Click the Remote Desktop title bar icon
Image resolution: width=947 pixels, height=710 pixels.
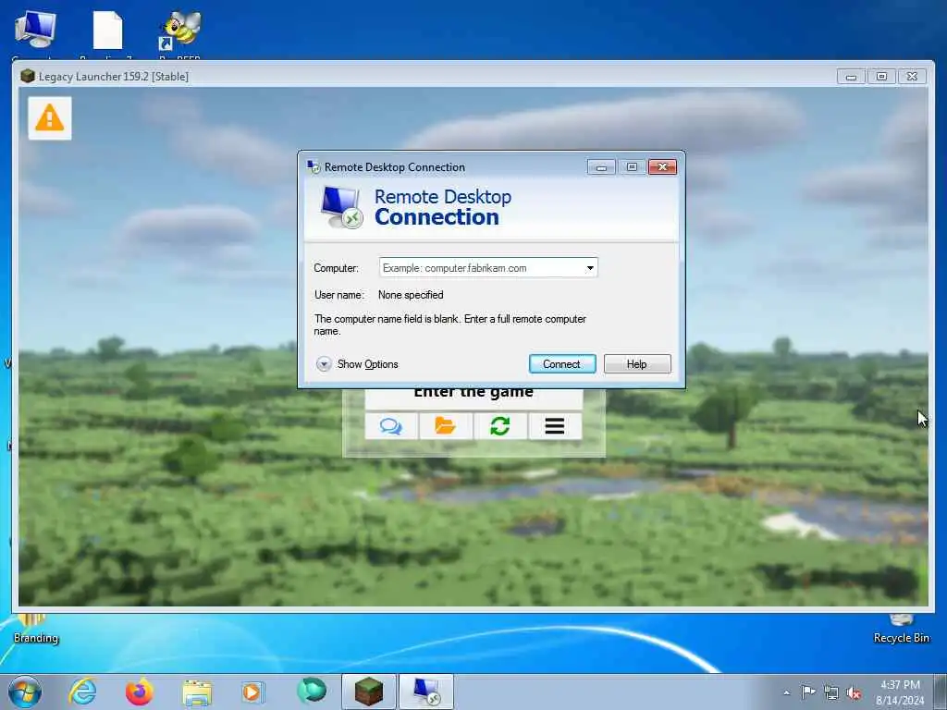tap(314, 166)
